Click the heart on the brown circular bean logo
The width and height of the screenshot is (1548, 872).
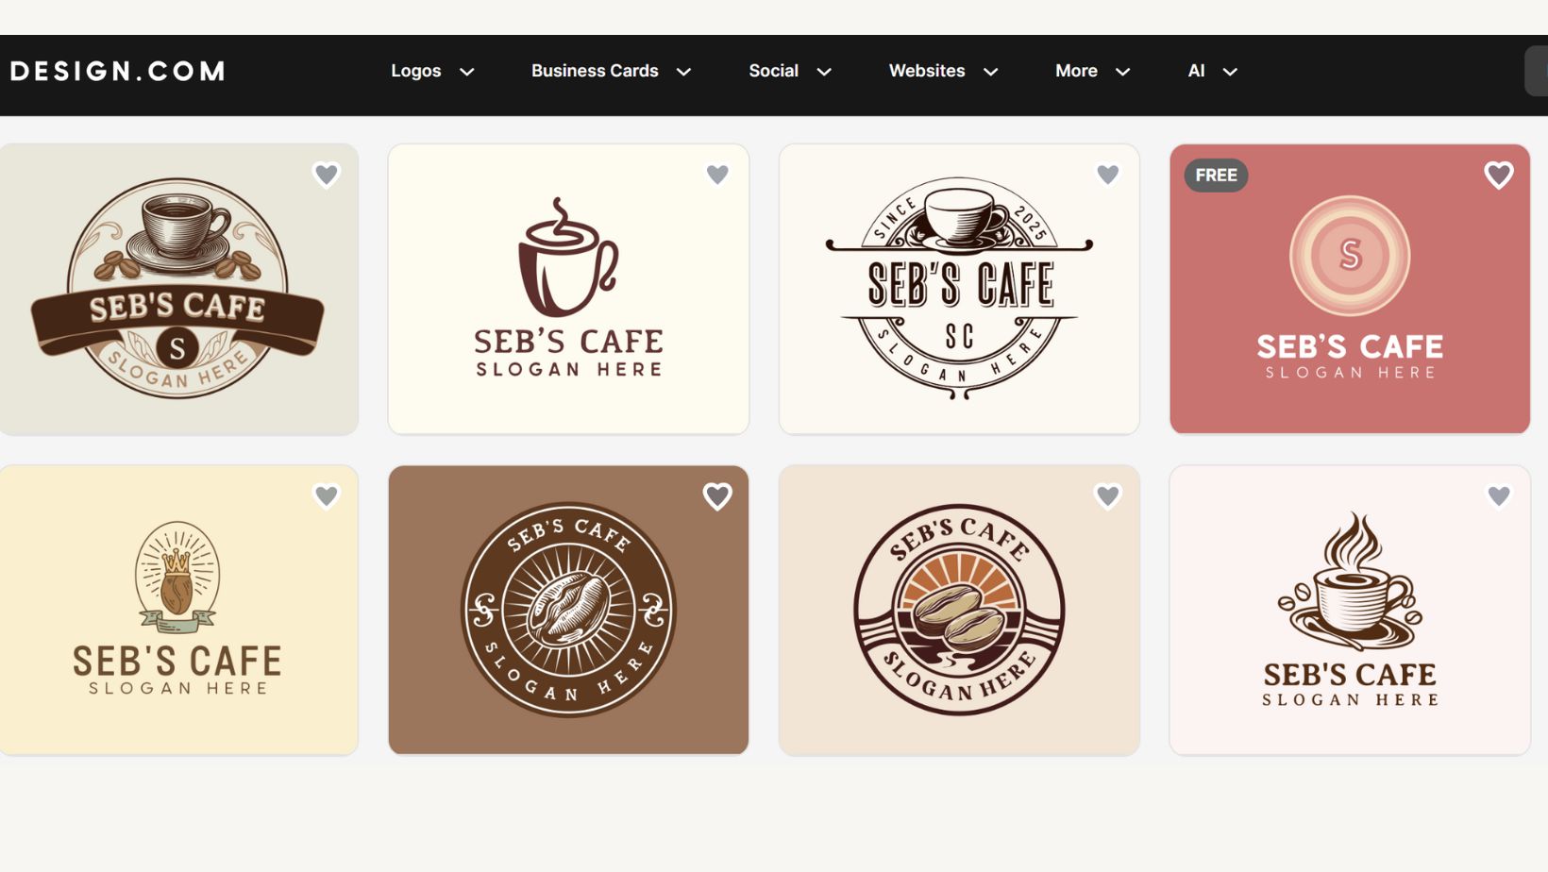[x=717, y=495]
